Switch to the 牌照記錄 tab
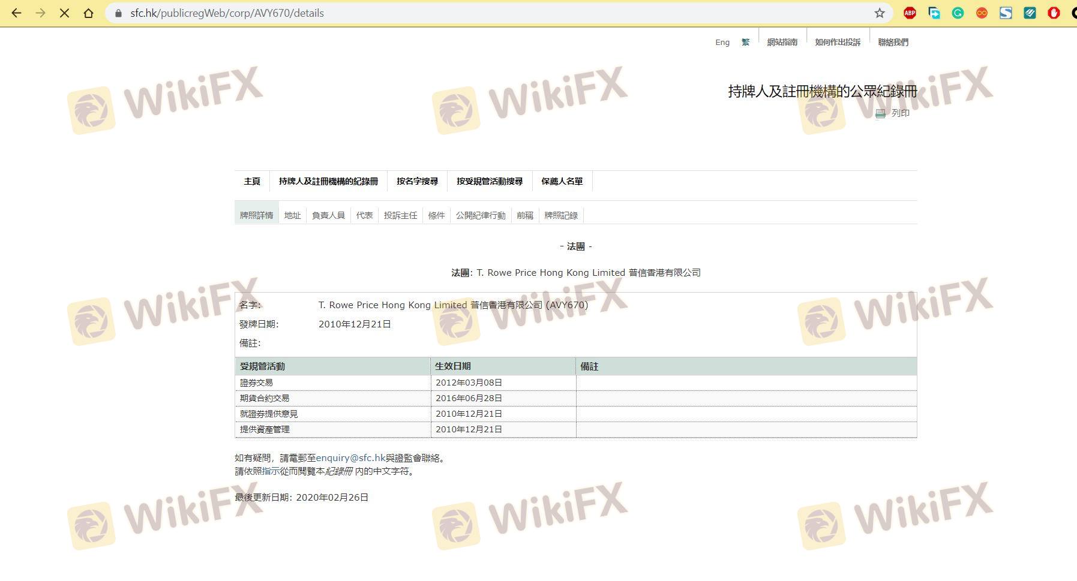This screenshot has height=581, width=1077. click(561, 215)
